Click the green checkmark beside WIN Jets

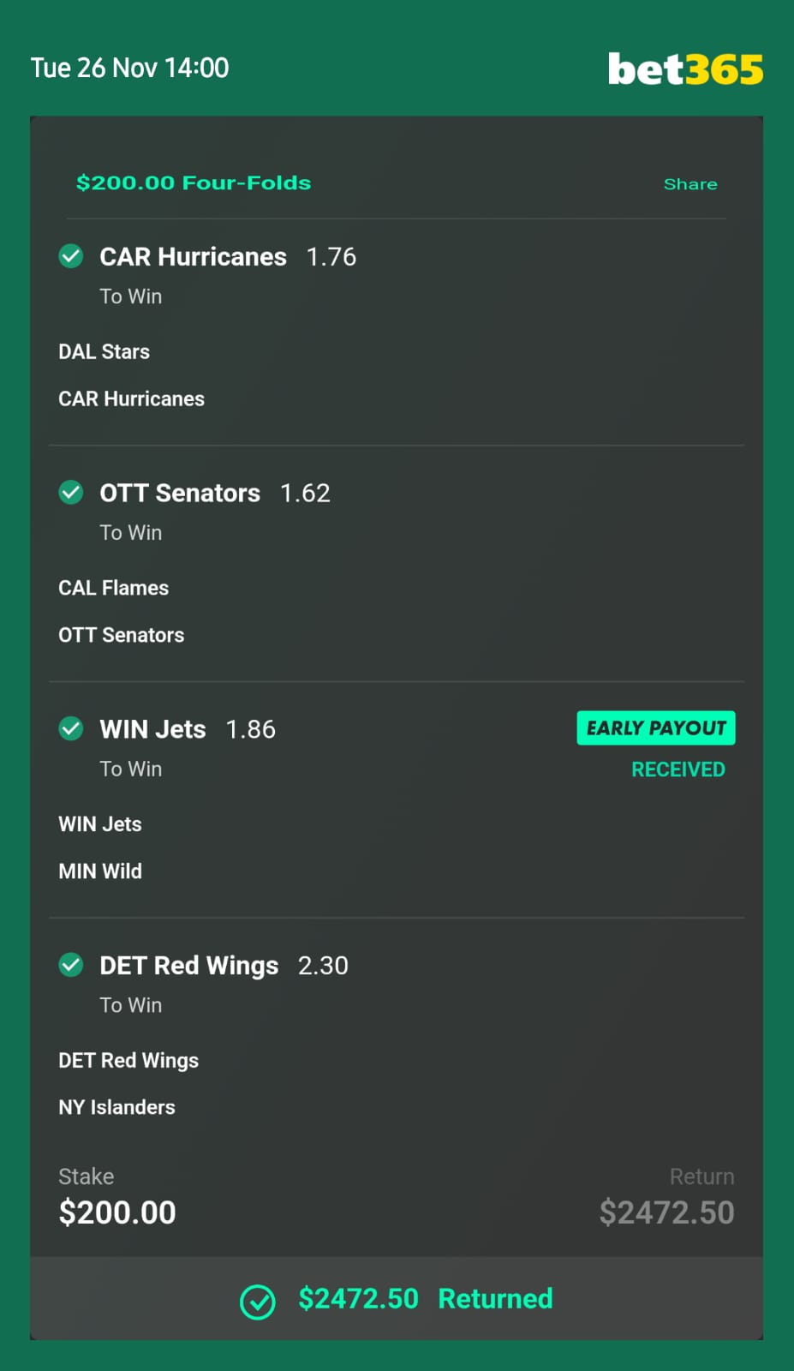71,729
